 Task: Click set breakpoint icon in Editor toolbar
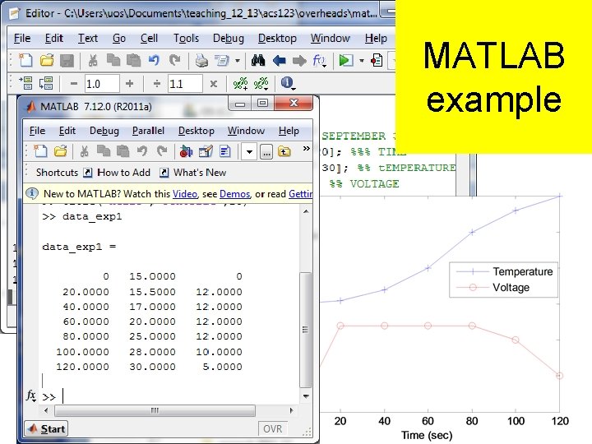coord(377,60)
